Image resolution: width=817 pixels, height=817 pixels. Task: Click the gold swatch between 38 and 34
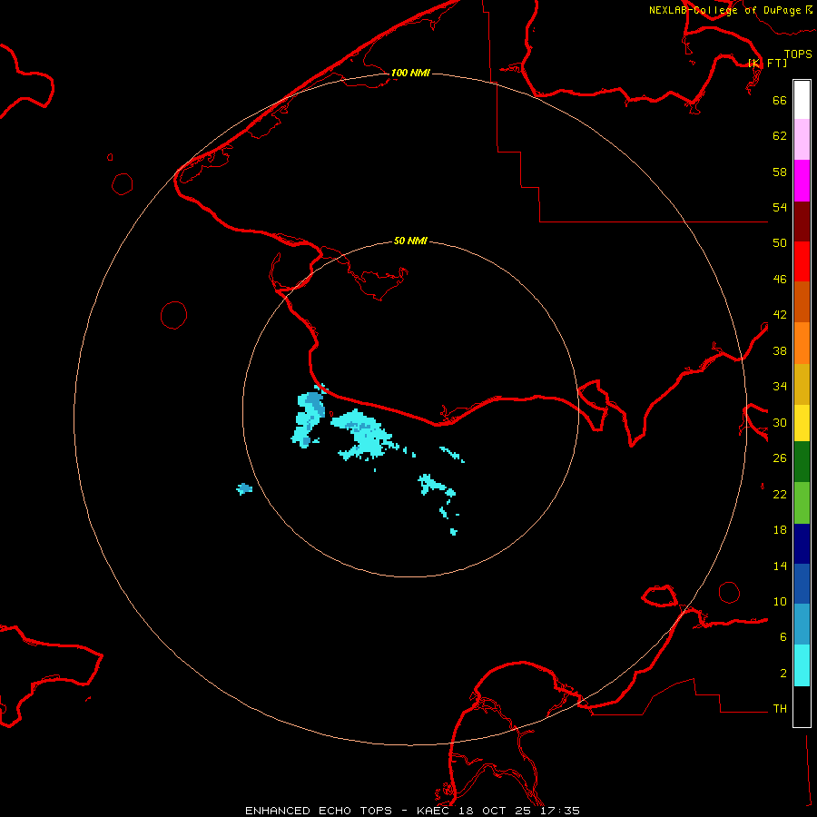click(x=802, y=383)
